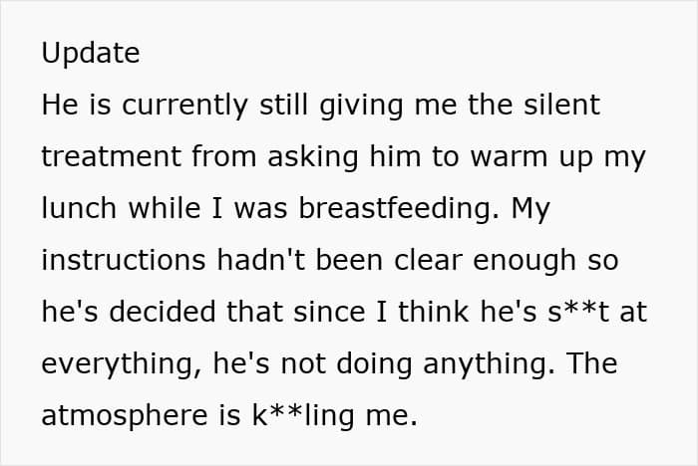Click the censored word "k**ling"

(x=303, y=416)
